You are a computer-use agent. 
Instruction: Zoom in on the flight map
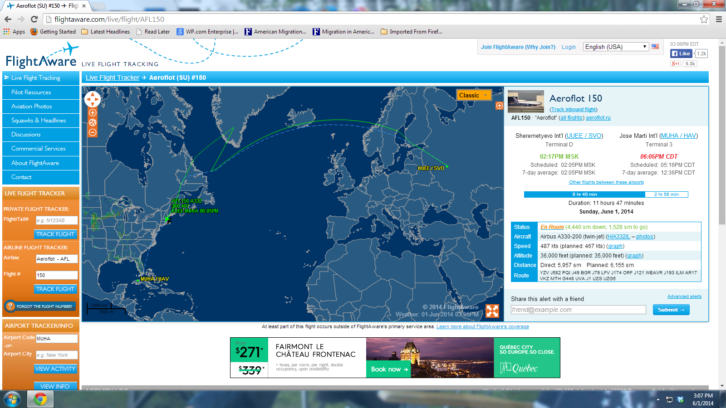tap(93, 113)
